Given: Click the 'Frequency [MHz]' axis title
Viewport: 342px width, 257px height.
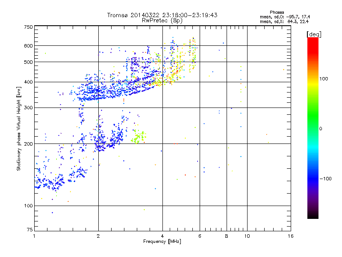Looking at the screenshot, I should 162,242.
